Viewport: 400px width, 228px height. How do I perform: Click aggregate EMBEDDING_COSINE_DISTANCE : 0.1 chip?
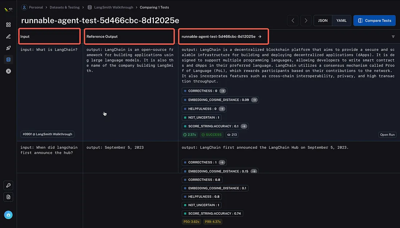pos(215,188)
